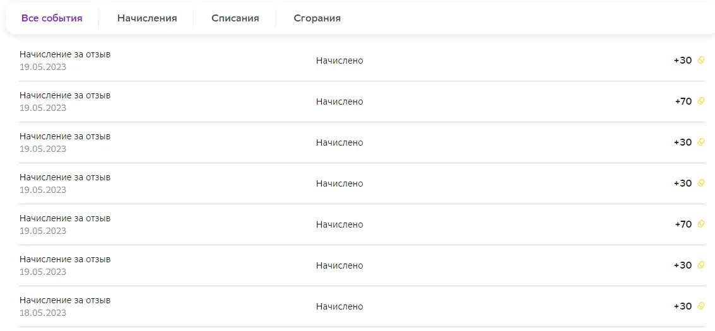Click the Начислено status in the bottom row
Viewport: 715px width, 331px height.
(340, 306)
